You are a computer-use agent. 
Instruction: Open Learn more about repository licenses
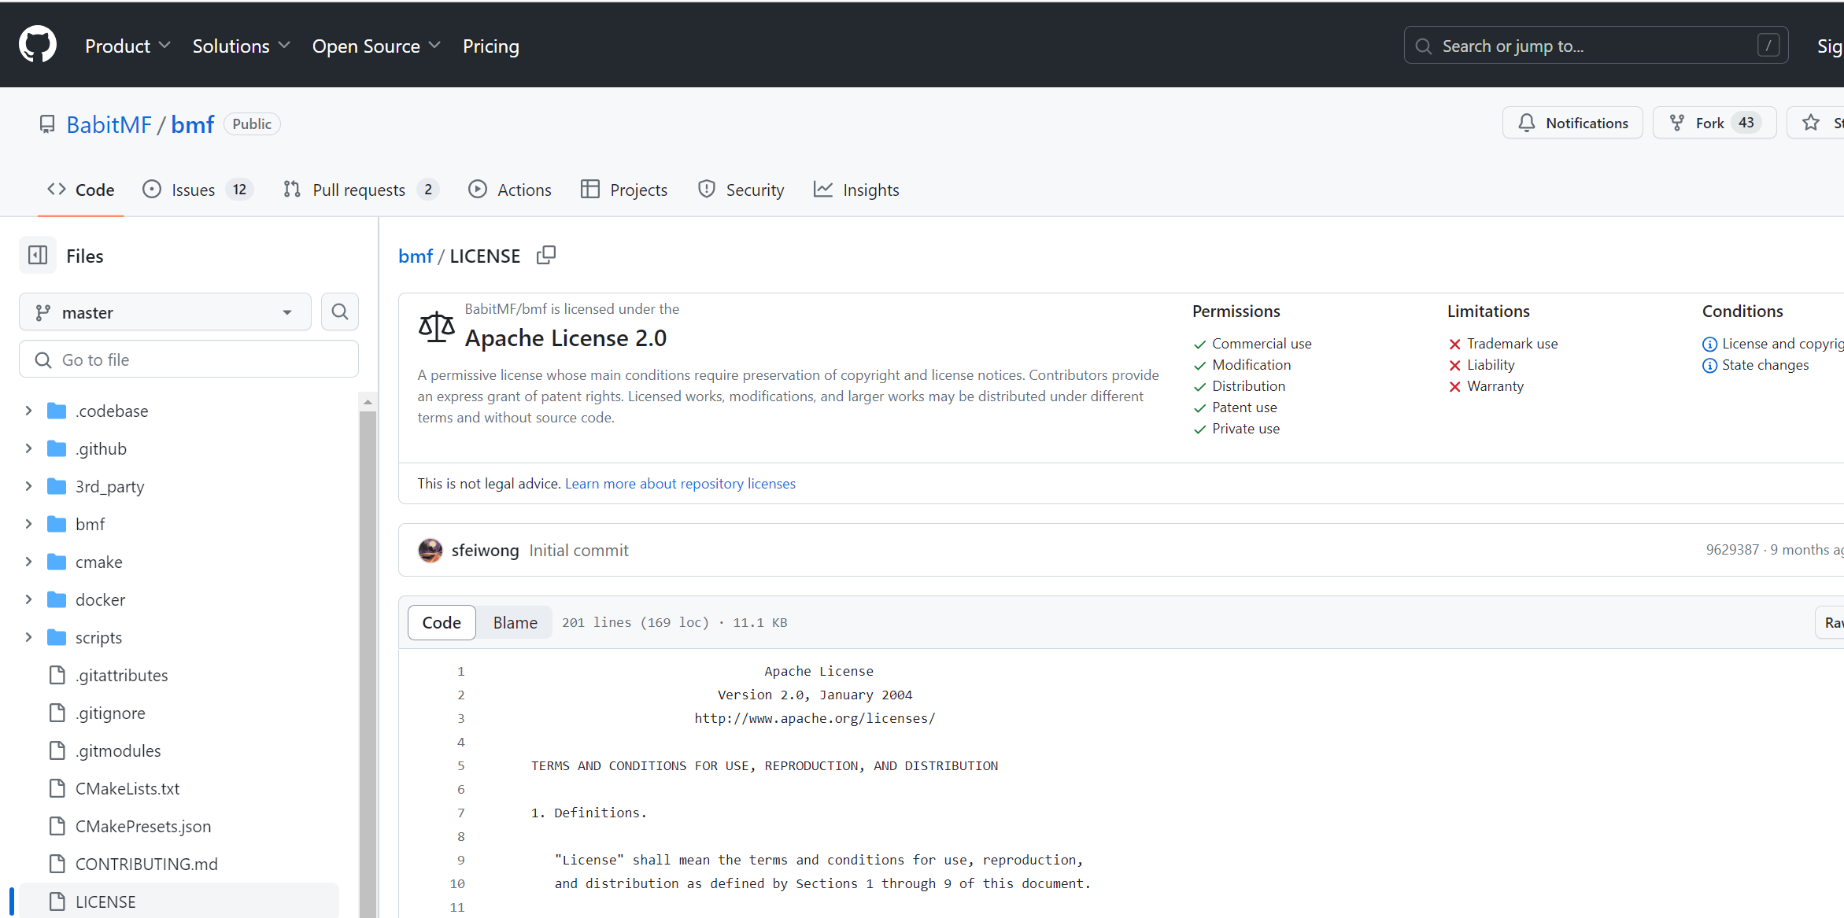pos(680,483)
